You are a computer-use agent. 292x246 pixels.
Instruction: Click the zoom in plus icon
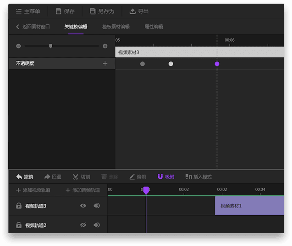tap(105, 46)
